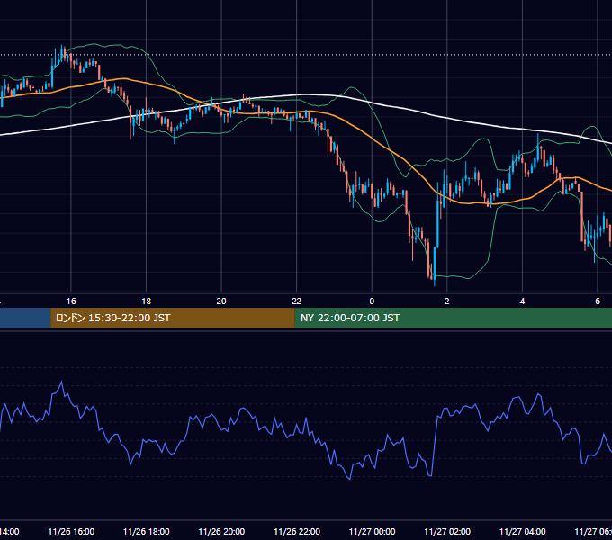Click the hour label 6 on upper time axis
The width and height of the screenshot is (612, 540).
pyautogui.click(x=598, y=301)
